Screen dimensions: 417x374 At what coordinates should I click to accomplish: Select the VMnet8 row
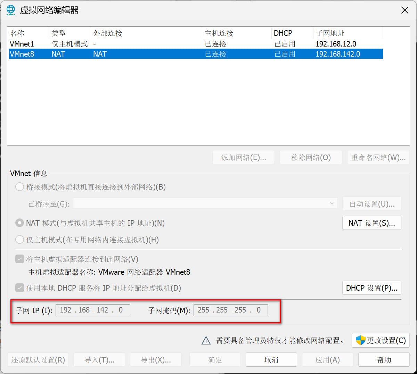pyautogui.click(x=196, y=54)
